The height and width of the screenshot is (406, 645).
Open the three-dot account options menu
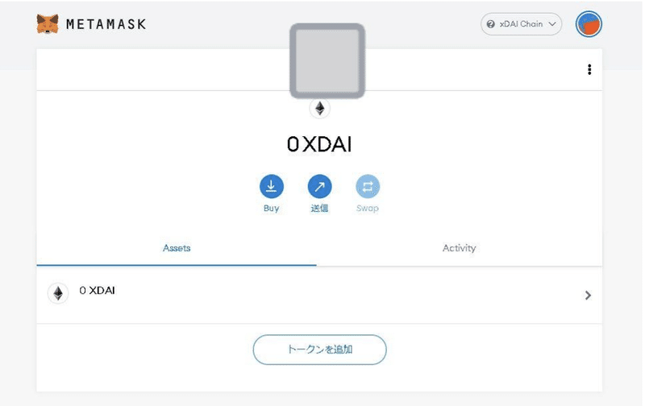(589, 70)
